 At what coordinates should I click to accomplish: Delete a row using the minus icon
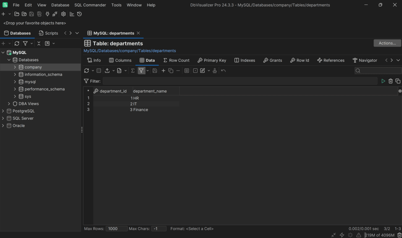point(178,70)
